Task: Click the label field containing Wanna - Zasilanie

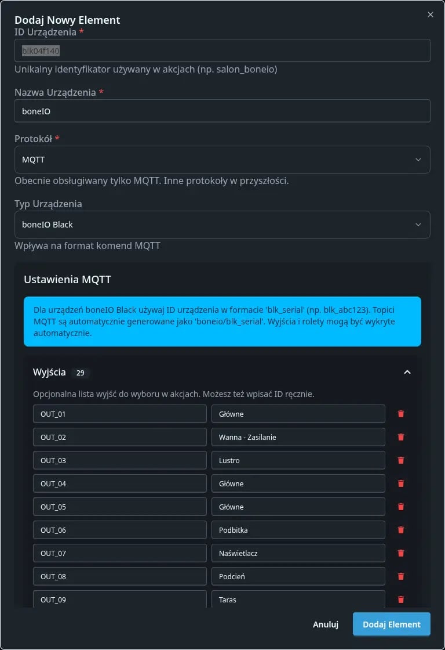Action: click(x=298, y=436)
